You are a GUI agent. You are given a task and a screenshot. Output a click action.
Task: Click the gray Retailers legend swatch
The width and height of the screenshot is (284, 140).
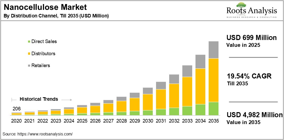tap(29, 66)
